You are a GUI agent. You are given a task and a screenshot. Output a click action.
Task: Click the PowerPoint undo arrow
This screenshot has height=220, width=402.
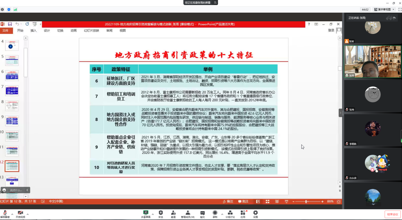click(17, 24)
